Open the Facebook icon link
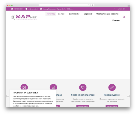136x115 pixels. [x=114, y=9]
